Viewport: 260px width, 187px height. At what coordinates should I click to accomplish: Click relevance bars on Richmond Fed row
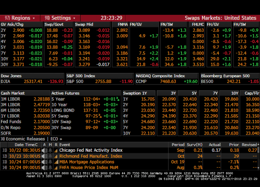[56, 156]
